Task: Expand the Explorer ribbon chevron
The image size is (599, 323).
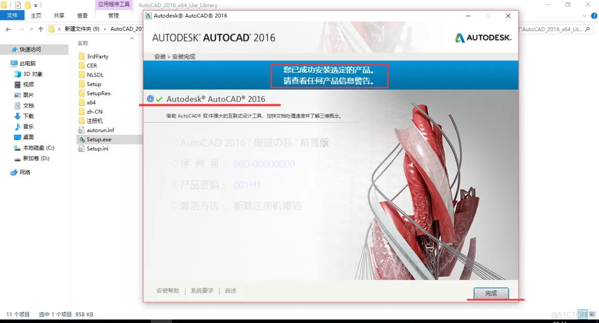Action: tap(584, 16)
